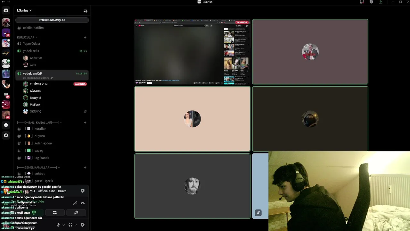The width and height of the screenshot is (410, 231).
Task: Join the yedek seks voice channel
Action: tap(52, 51)
